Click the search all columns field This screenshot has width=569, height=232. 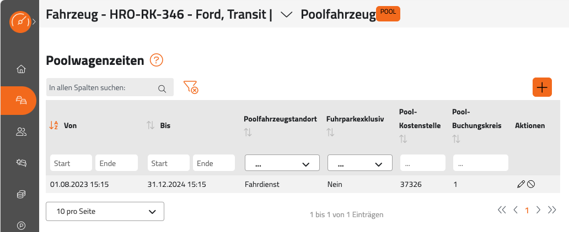pos(110,87)
